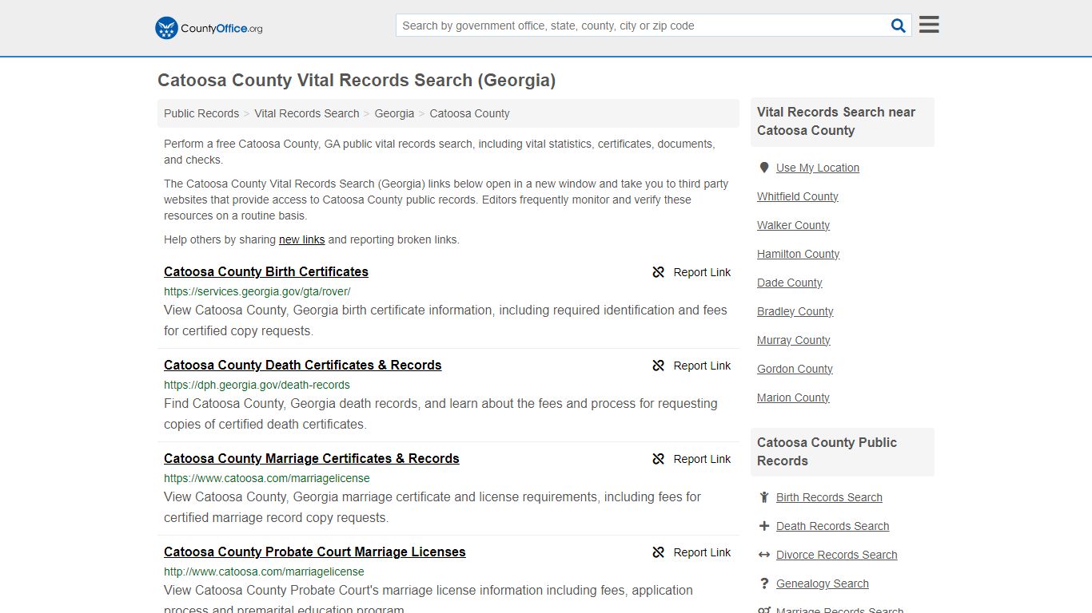1092x613 pixels.
Task: Open Murray County link
Action: (794, 340)
